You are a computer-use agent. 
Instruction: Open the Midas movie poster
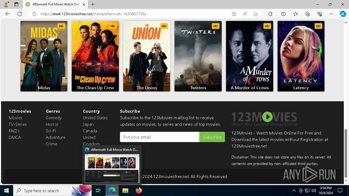[44, 56]
